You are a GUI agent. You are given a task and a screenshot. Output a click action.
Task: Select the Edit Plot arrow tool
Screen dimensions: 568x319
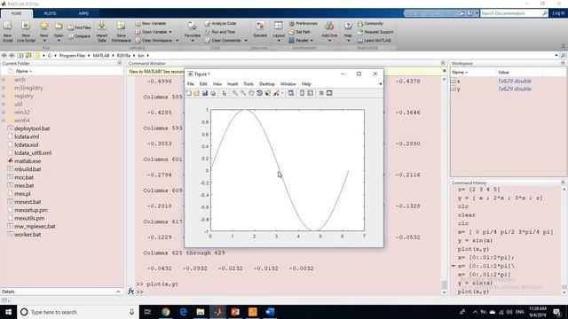225,93
